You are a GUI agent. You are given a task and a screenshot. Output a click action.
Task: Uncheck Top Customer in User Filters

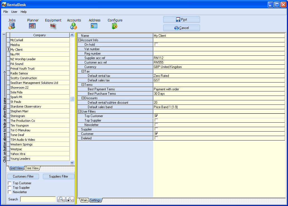pos(156,116)
